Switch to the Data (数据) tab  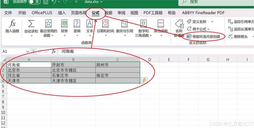(x=108, y=13)
